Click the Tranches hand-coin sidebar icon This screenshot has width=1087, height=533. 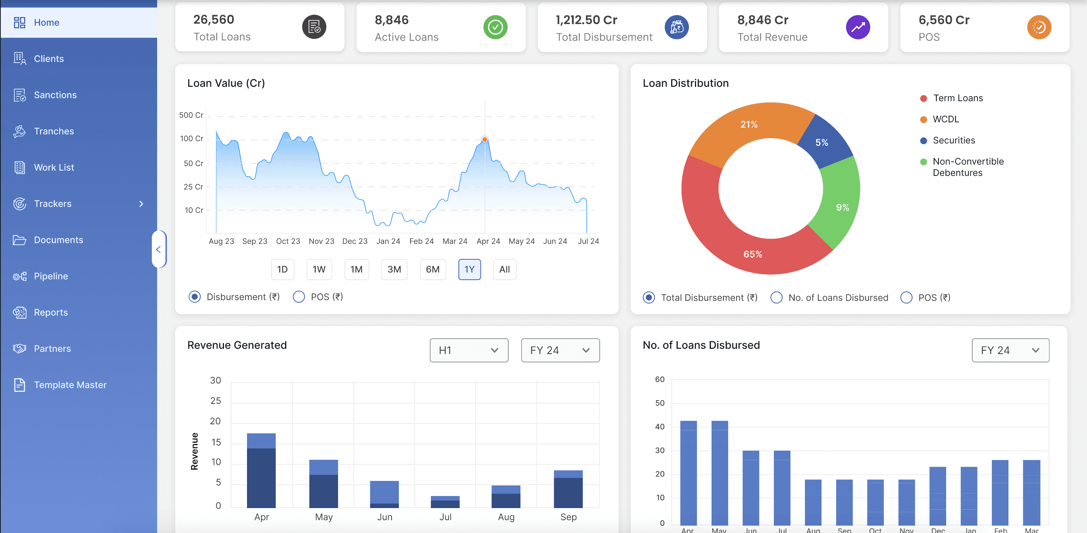click(19, 131)
